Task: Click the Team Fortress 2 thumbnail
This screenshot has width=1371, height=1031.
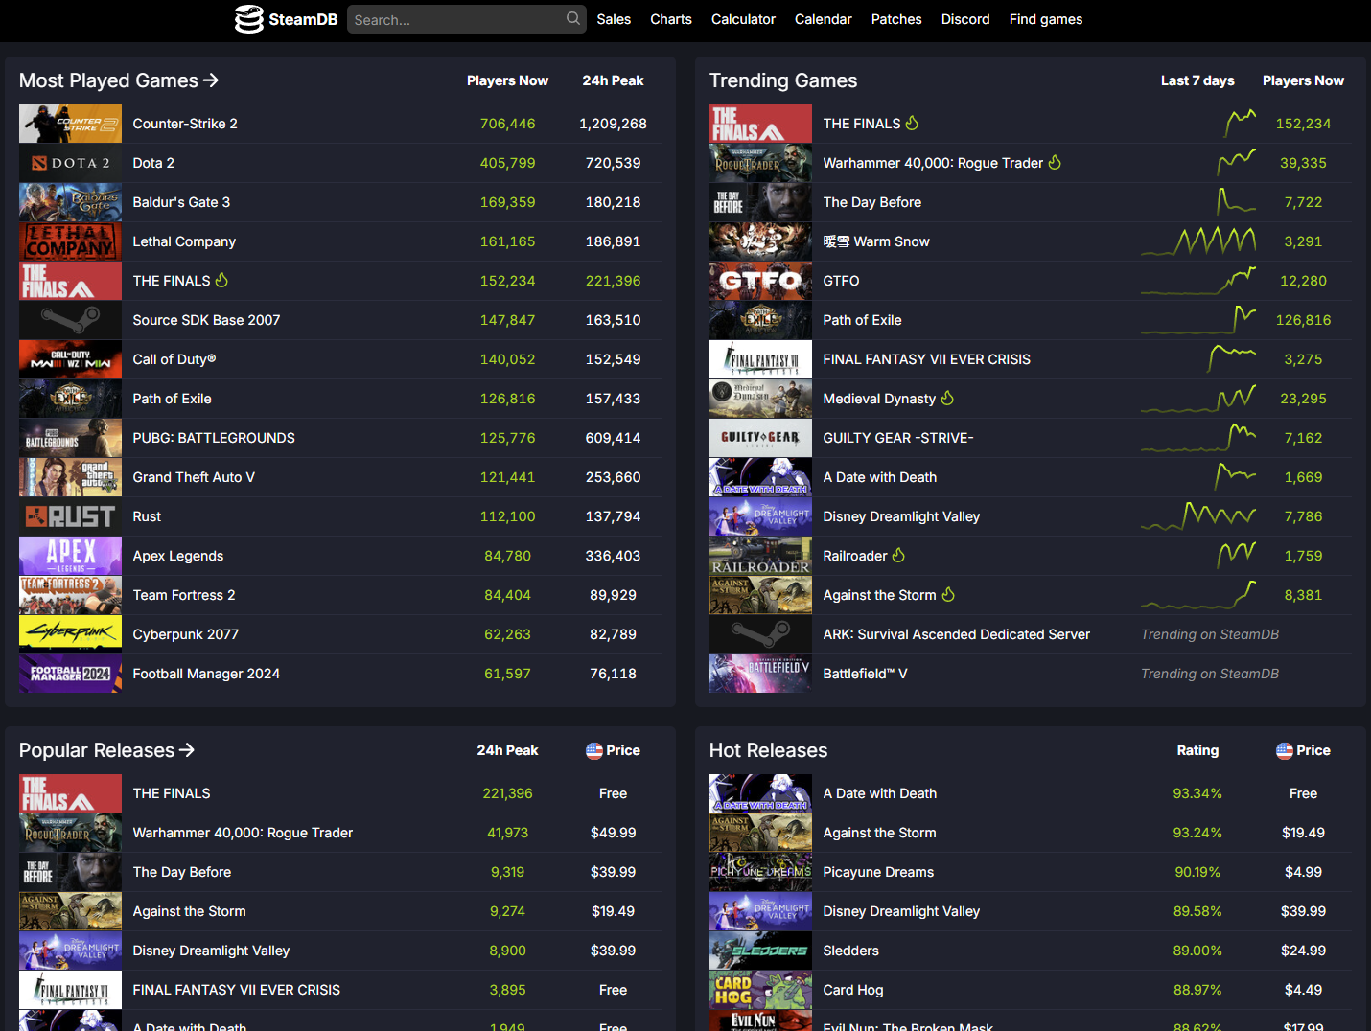Action: coord(71,595)
